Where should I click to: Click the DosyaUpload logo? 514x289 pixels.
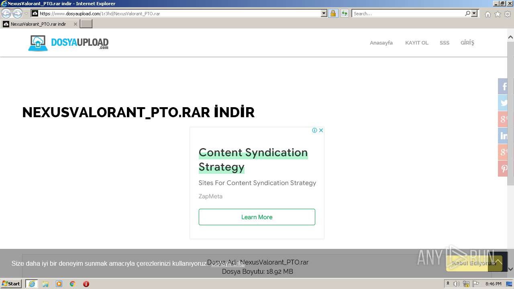point(68,43)
